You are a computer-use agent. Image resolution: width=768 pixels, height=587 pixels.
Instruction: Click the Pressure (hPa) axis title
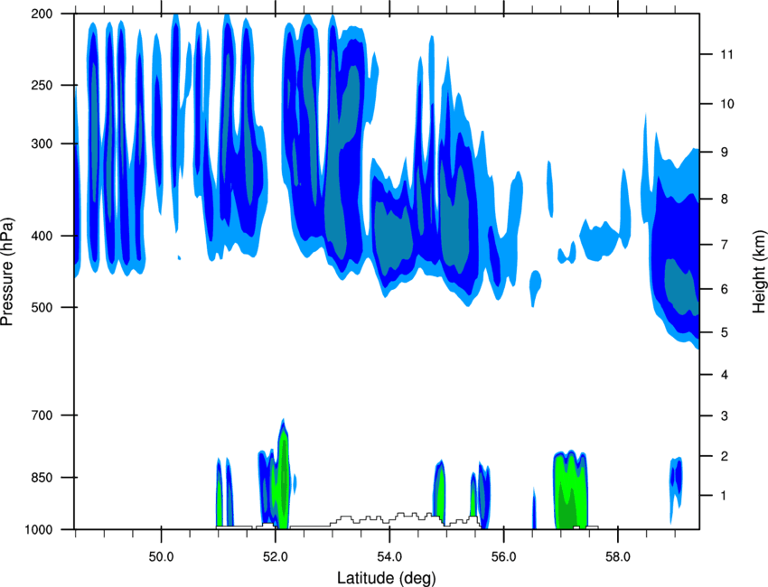(x=7, y=272)
